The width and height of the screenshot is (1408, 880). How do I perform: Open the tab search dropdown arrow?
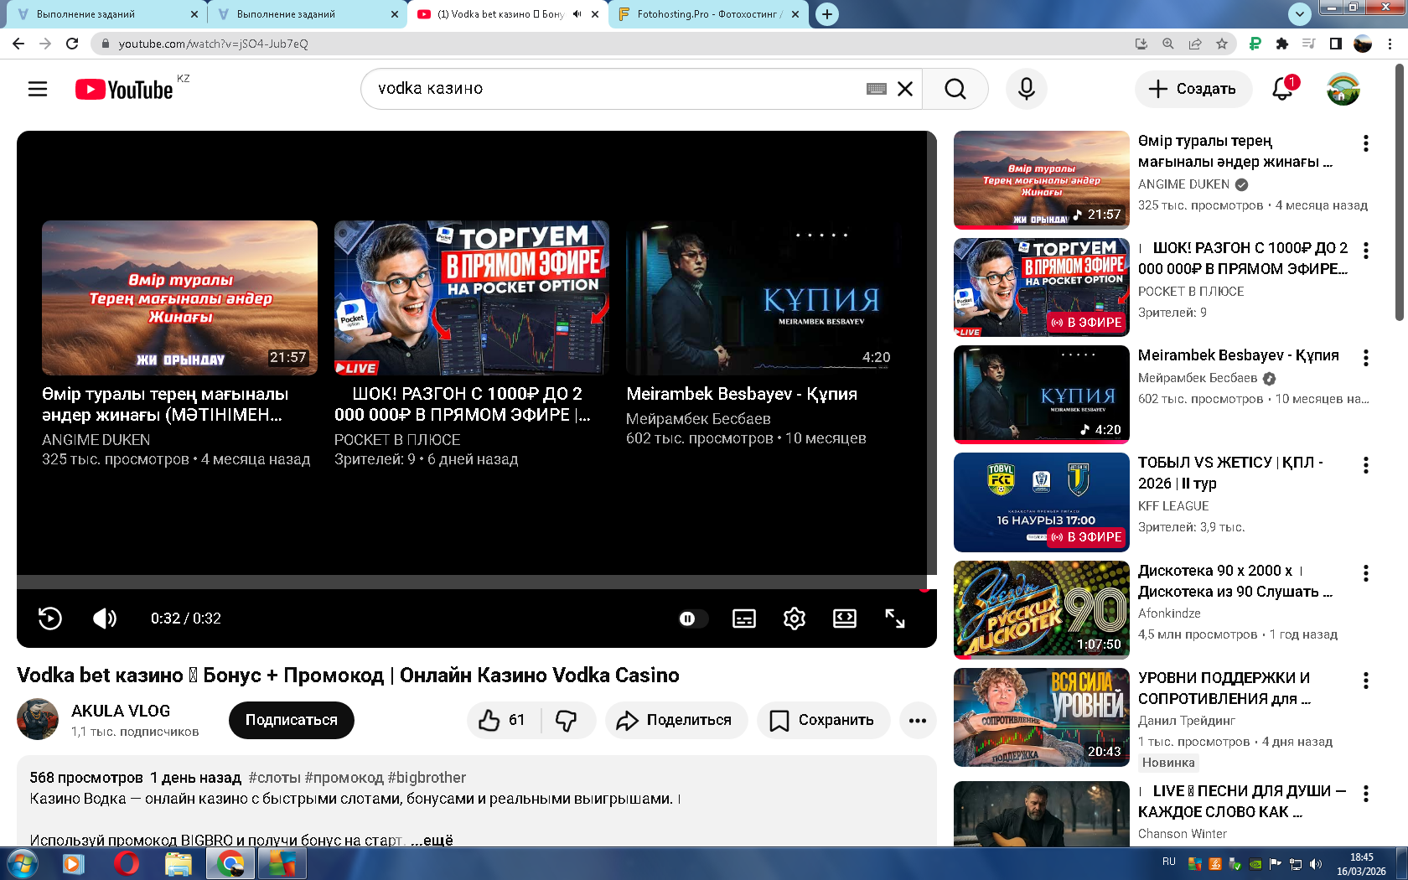click(x=1299, y=13)
